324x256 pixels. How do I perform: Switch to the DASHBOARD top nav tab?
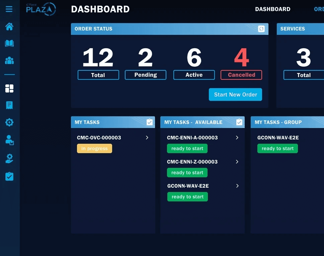pos(272,9)
